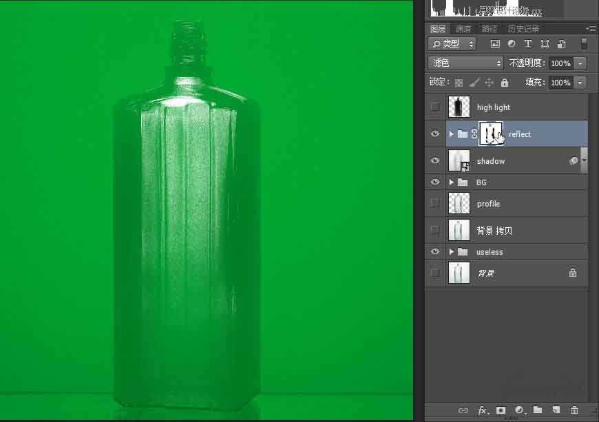Click the reflect layer mask thumbnail
Screen dimensions: 599x422
492,134
